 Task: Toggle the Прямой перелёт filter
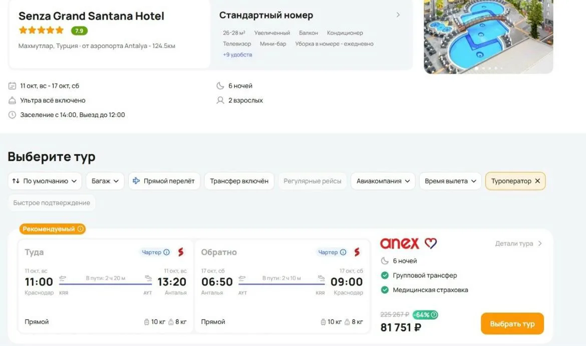[164, 181]
